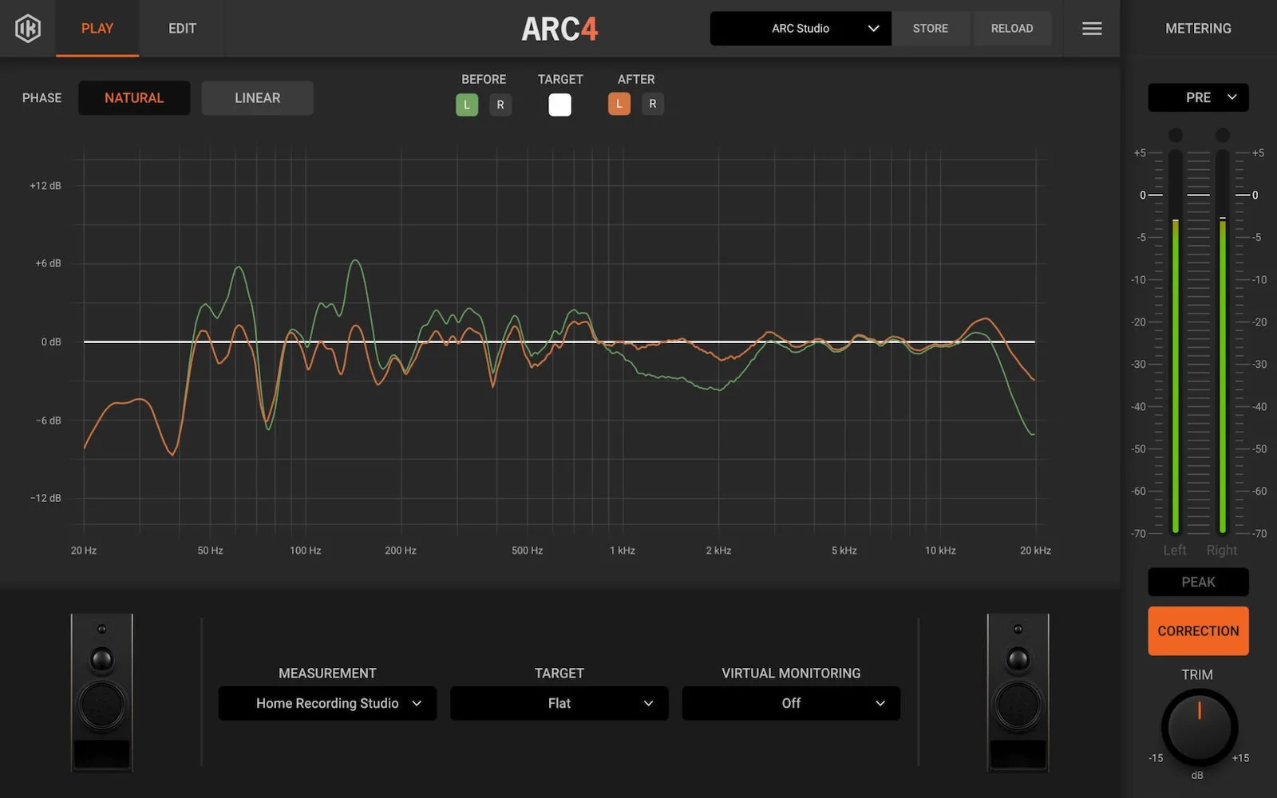Toggle the After R curve
The image size is (1277, 798).
(653, 104)
